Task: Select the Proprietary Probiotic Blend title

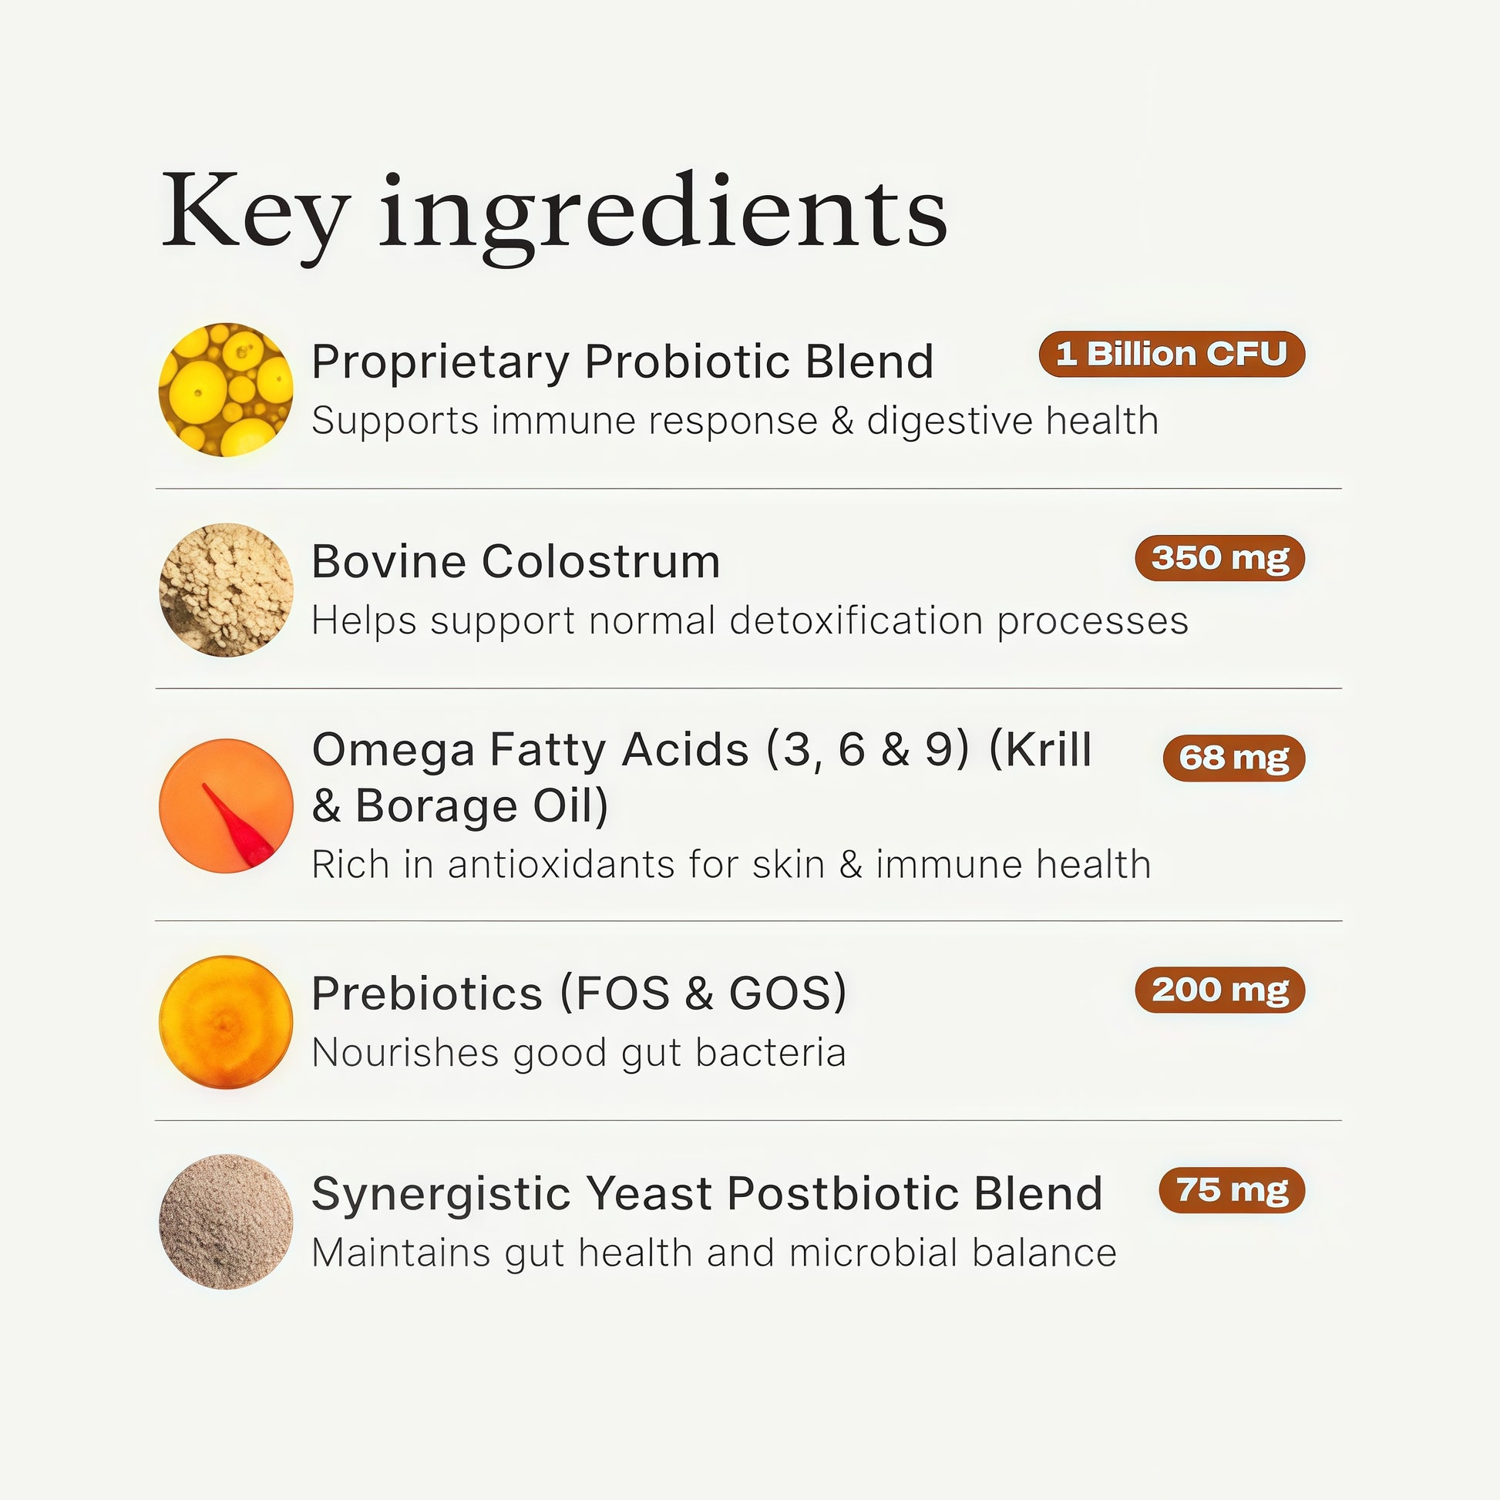Action: click(622, 362)
